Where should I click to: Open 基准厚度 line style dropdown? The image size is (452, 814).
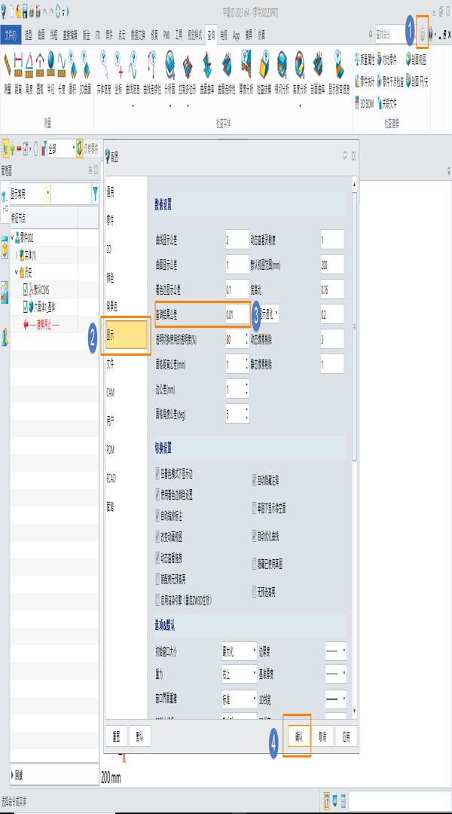(x=335, y=675)
